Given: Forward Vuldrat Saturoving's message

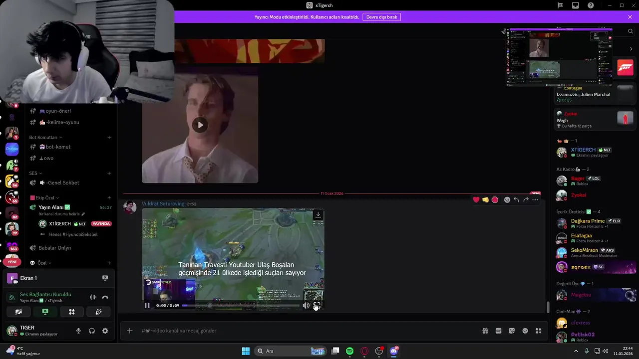Looking at the screenshot, I should point(526,200).
